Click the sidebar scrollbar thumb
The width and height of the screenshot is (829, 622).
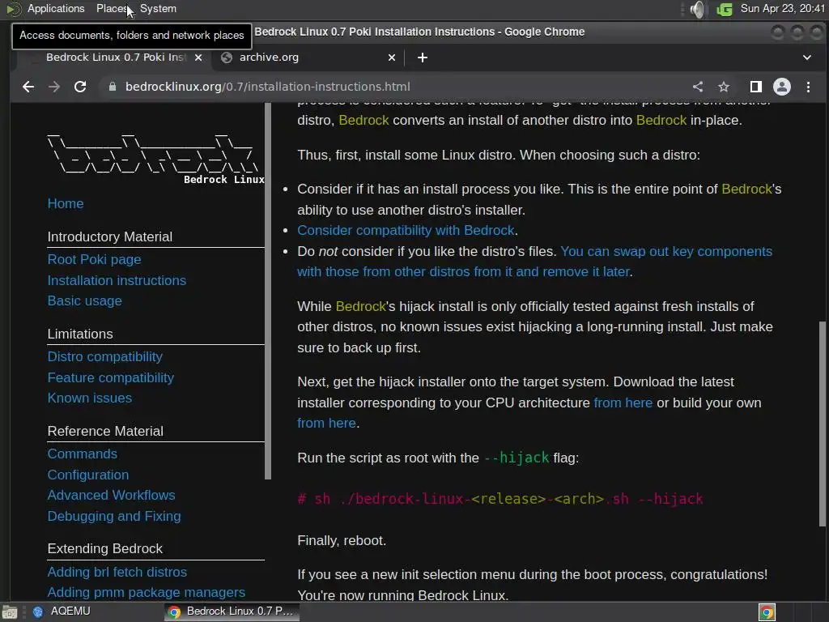268,291
